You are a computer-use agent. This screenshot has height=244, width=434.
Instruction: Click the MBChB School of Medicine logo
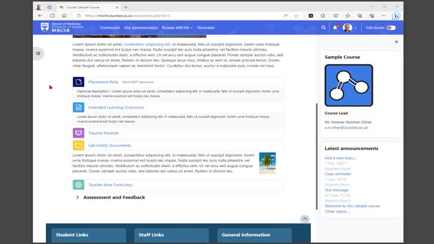[62, 28]
